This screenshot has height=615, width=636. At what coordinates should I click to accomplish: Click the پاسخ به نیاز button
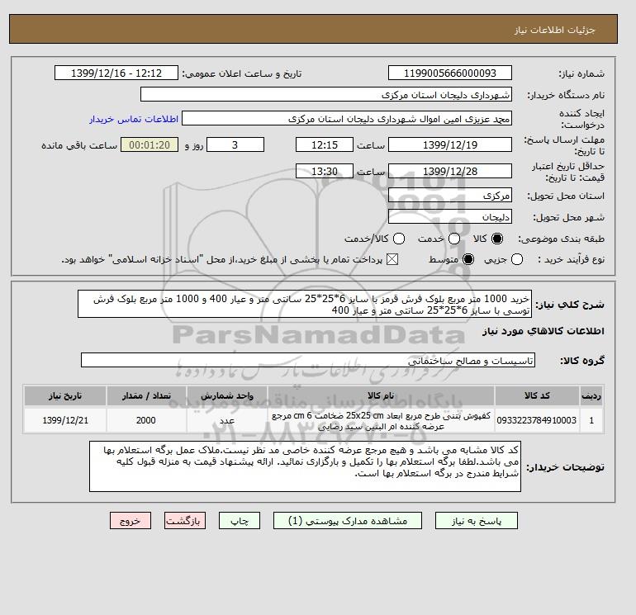point(477,521)
